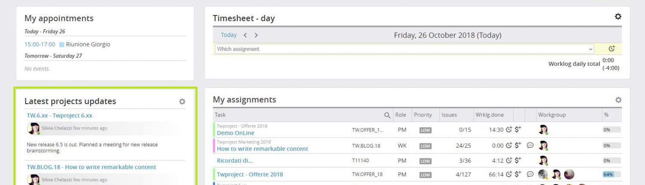Add cost for Ricordati di... task

point(518,160)
